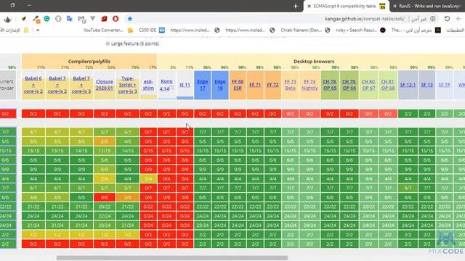Click the 11/15 cell under Closure
465x261 pixels.
coord(104,151)
